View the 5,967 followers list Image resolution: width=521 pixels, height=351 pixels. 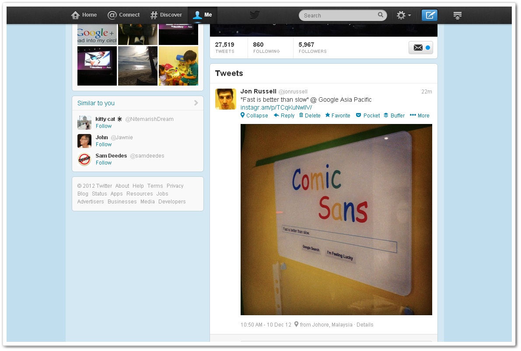click(x=313, y=48)
